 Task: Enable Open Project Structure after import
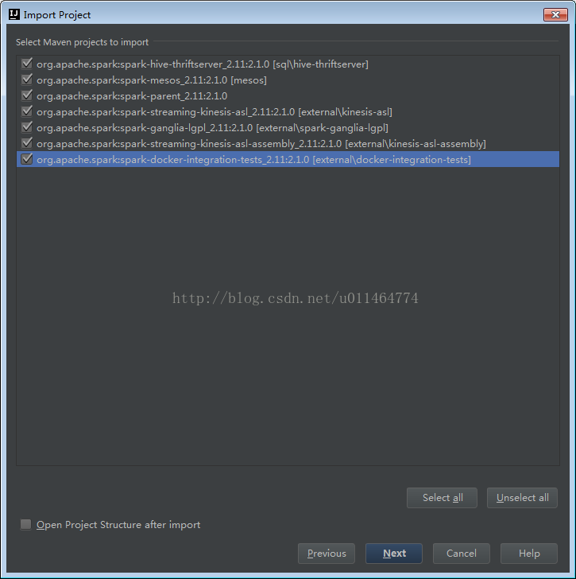[25, 524]
